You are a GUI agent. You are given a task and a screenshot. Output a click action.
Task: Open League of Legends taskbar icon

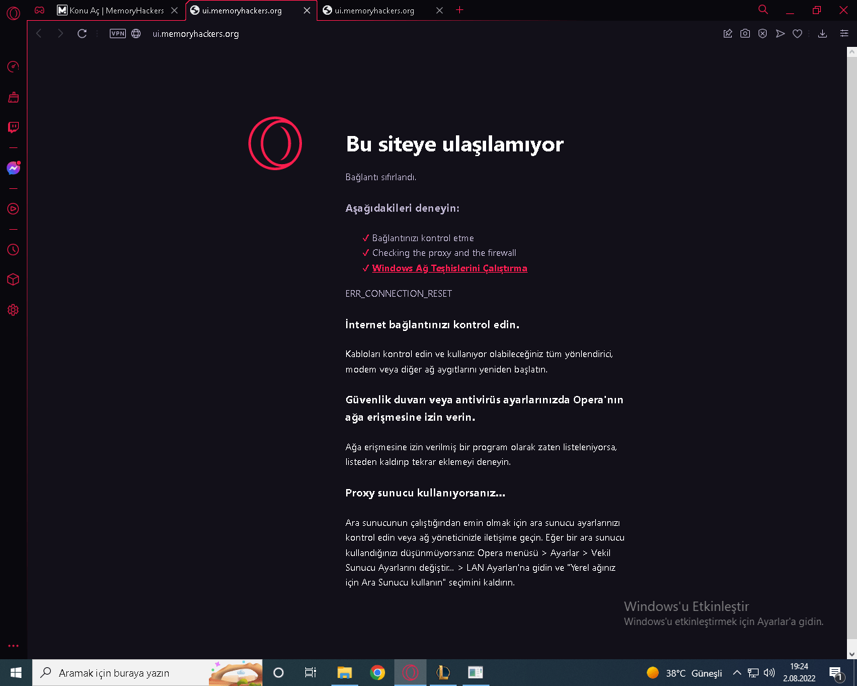(x=443, y=673)
